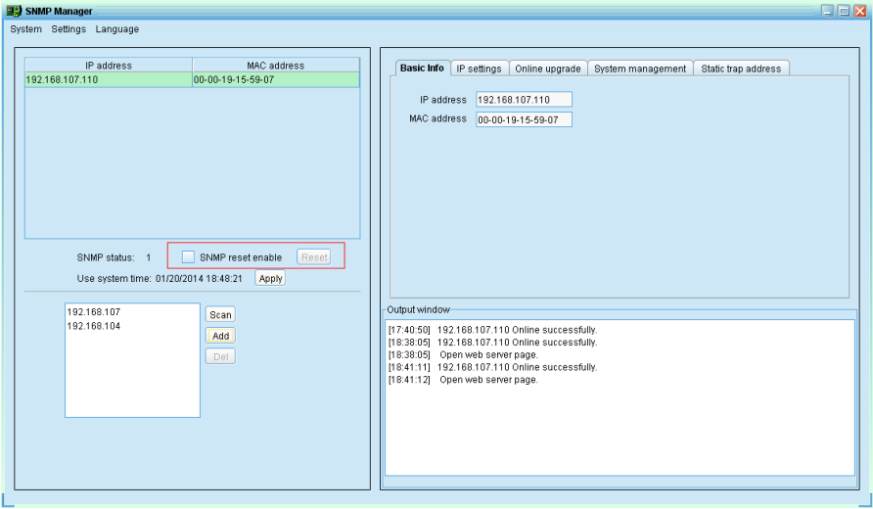Switch to the IP settings tab

pos(479,69)
